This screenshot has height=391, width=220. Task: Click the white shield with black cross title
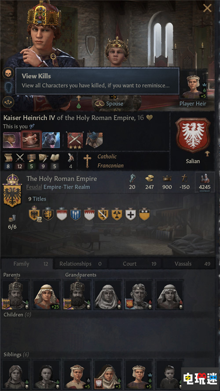[131, 214]
